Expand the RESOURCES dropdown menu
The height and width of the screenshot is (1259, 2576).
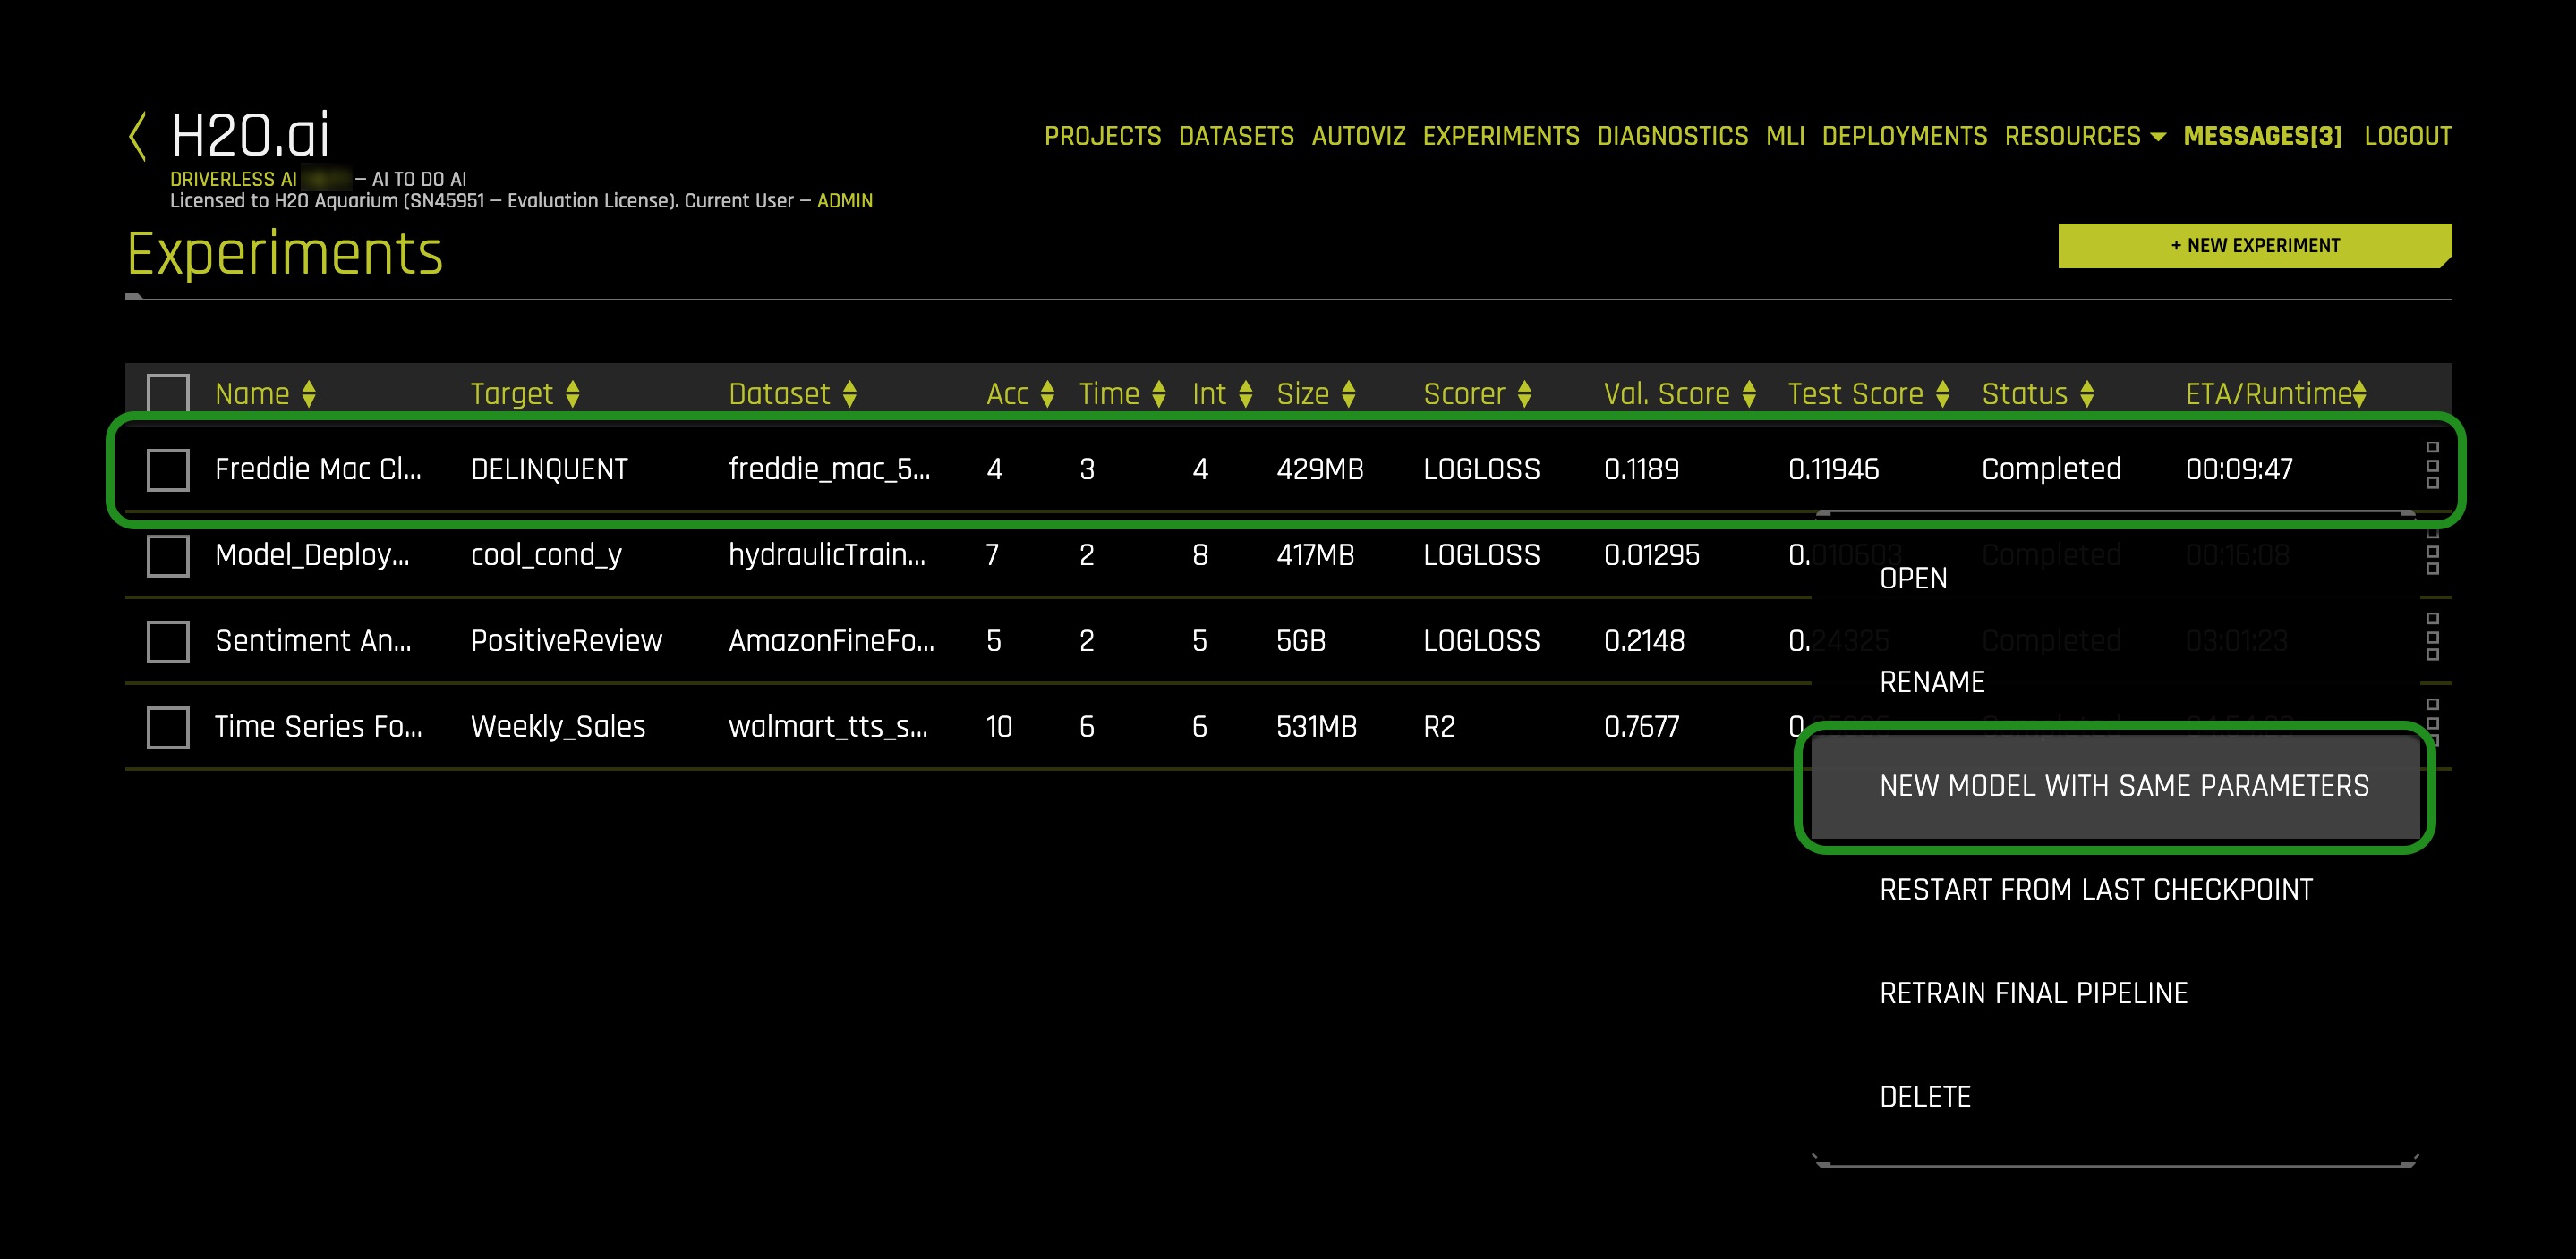(2085, 136)
